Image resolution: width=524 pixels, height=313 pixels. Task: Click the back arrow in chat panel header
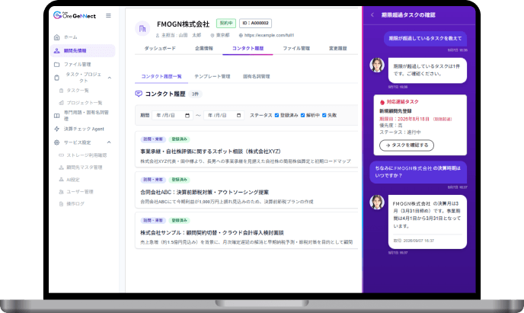click(x=372, y=14)
